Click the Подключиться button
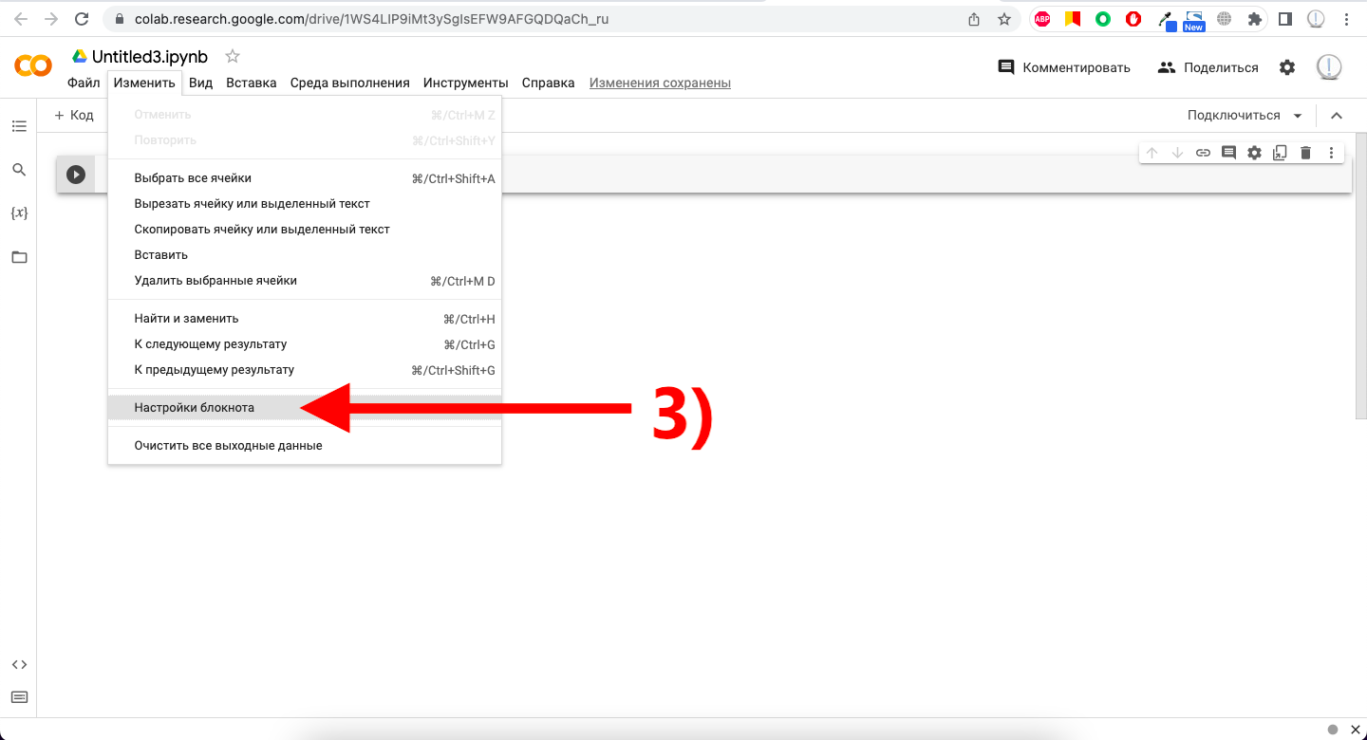1367x740 pixels. [x=1234, y=116]
